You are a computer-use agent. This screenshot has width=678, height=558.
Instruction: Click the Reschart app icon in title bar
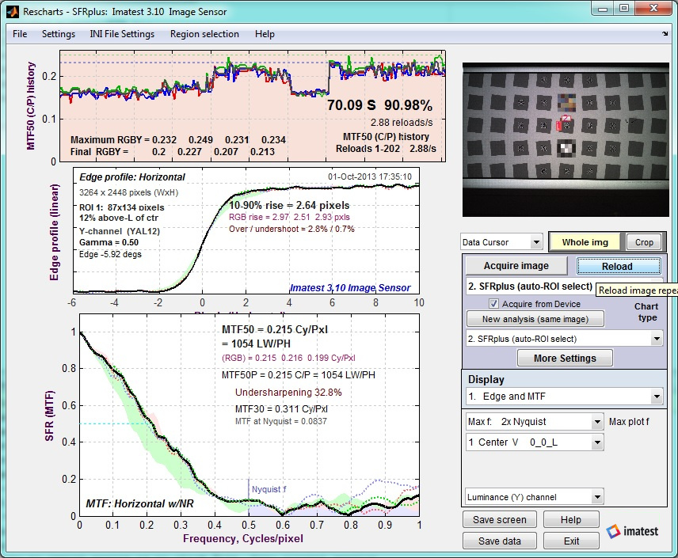(13, 11)
